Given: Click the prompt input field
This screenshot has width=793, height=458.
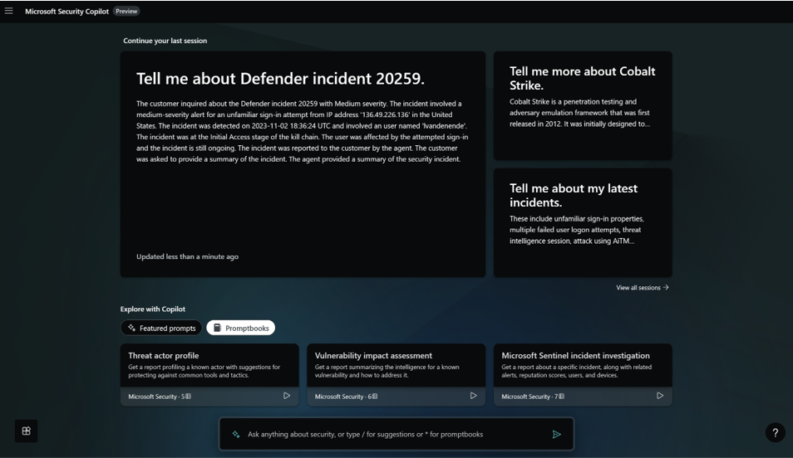Looking at the screenshot, I should (396, 434).
